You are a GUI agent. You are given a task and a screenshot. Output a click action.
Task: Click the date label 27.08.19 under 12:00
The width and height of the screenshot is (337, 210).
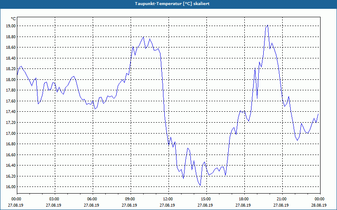(x=167, y=205)
